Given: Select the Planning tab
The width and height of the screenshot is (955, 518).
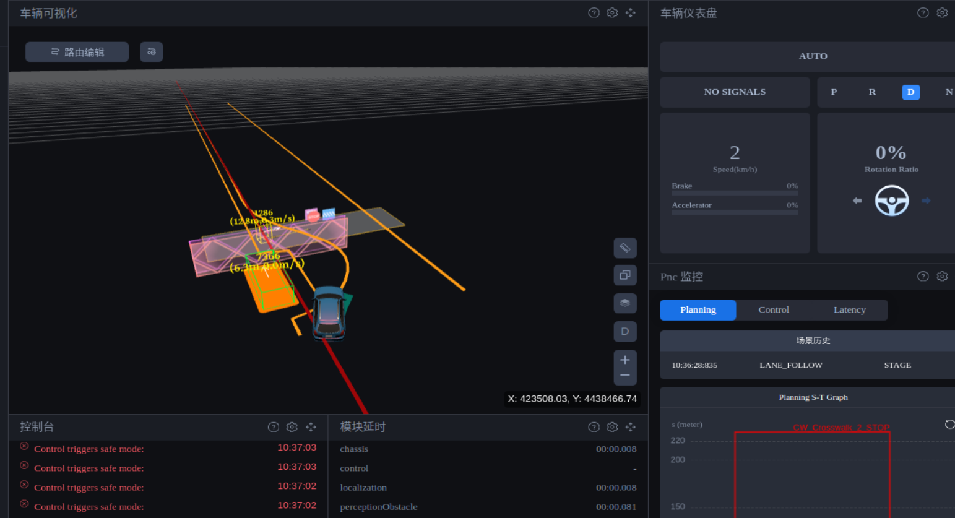Looking at the screenshot, I should pos(698,310).
